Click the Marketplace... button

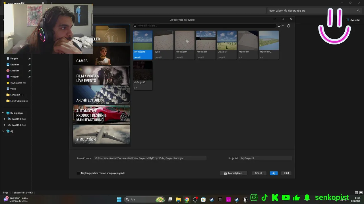point(233,173)
